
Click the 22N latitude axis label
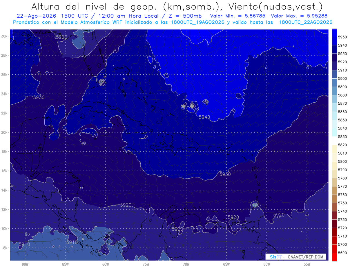[x=4, y=113]
